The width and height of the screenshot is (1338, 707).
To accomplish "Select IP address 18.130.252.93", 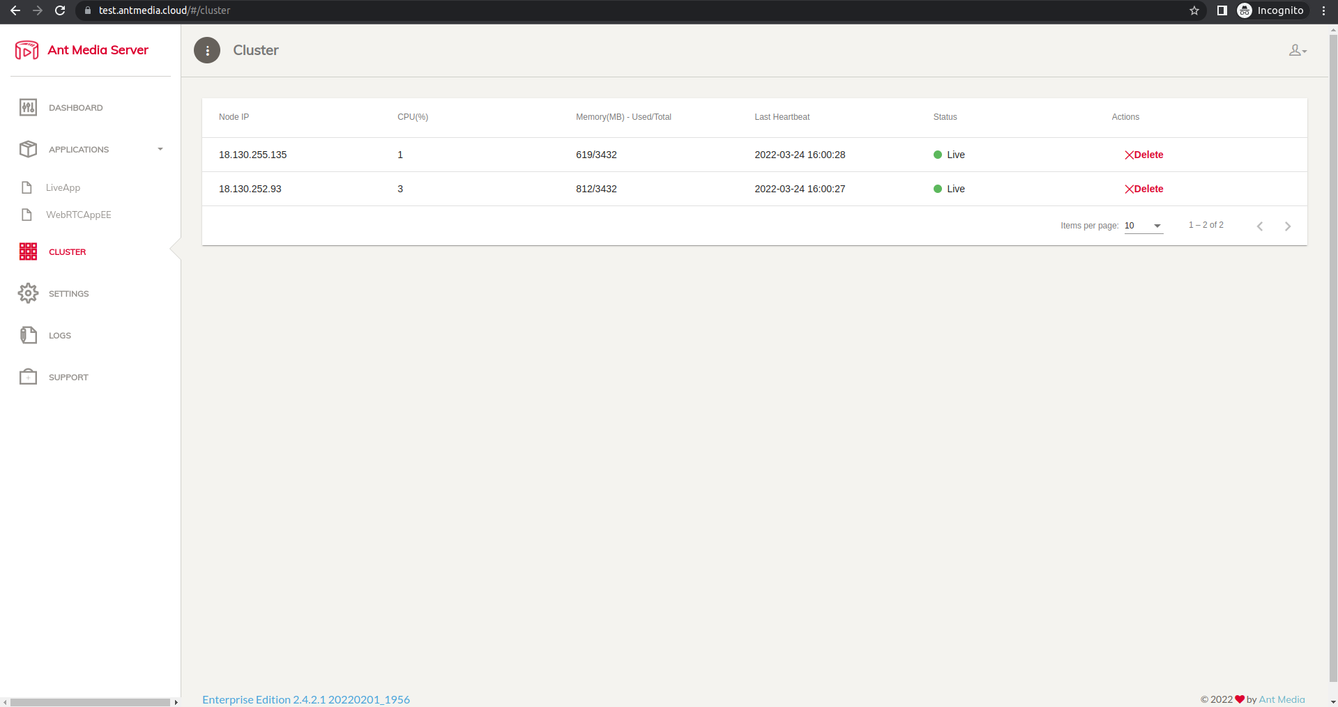I will click(250, 189).
